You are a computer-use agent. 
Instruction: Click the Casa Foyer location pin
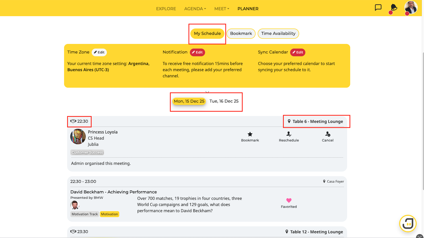coord(324,181)
